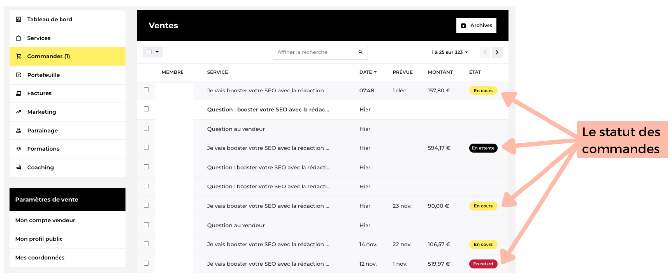Click the 594,17 € amount cell
The width and height of the screenshot is (671, 277).
[x=439, y=148]
